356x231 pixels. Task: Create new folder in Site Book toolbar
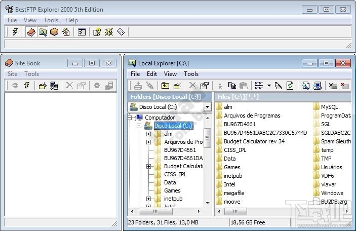click(x=43, y=86)
